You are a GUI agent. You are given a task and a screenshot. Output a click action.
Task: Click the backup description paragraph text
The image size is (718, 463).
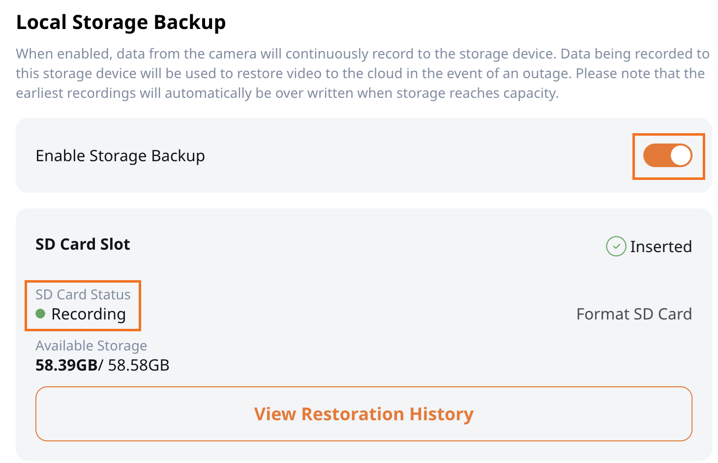click(363, 73)
